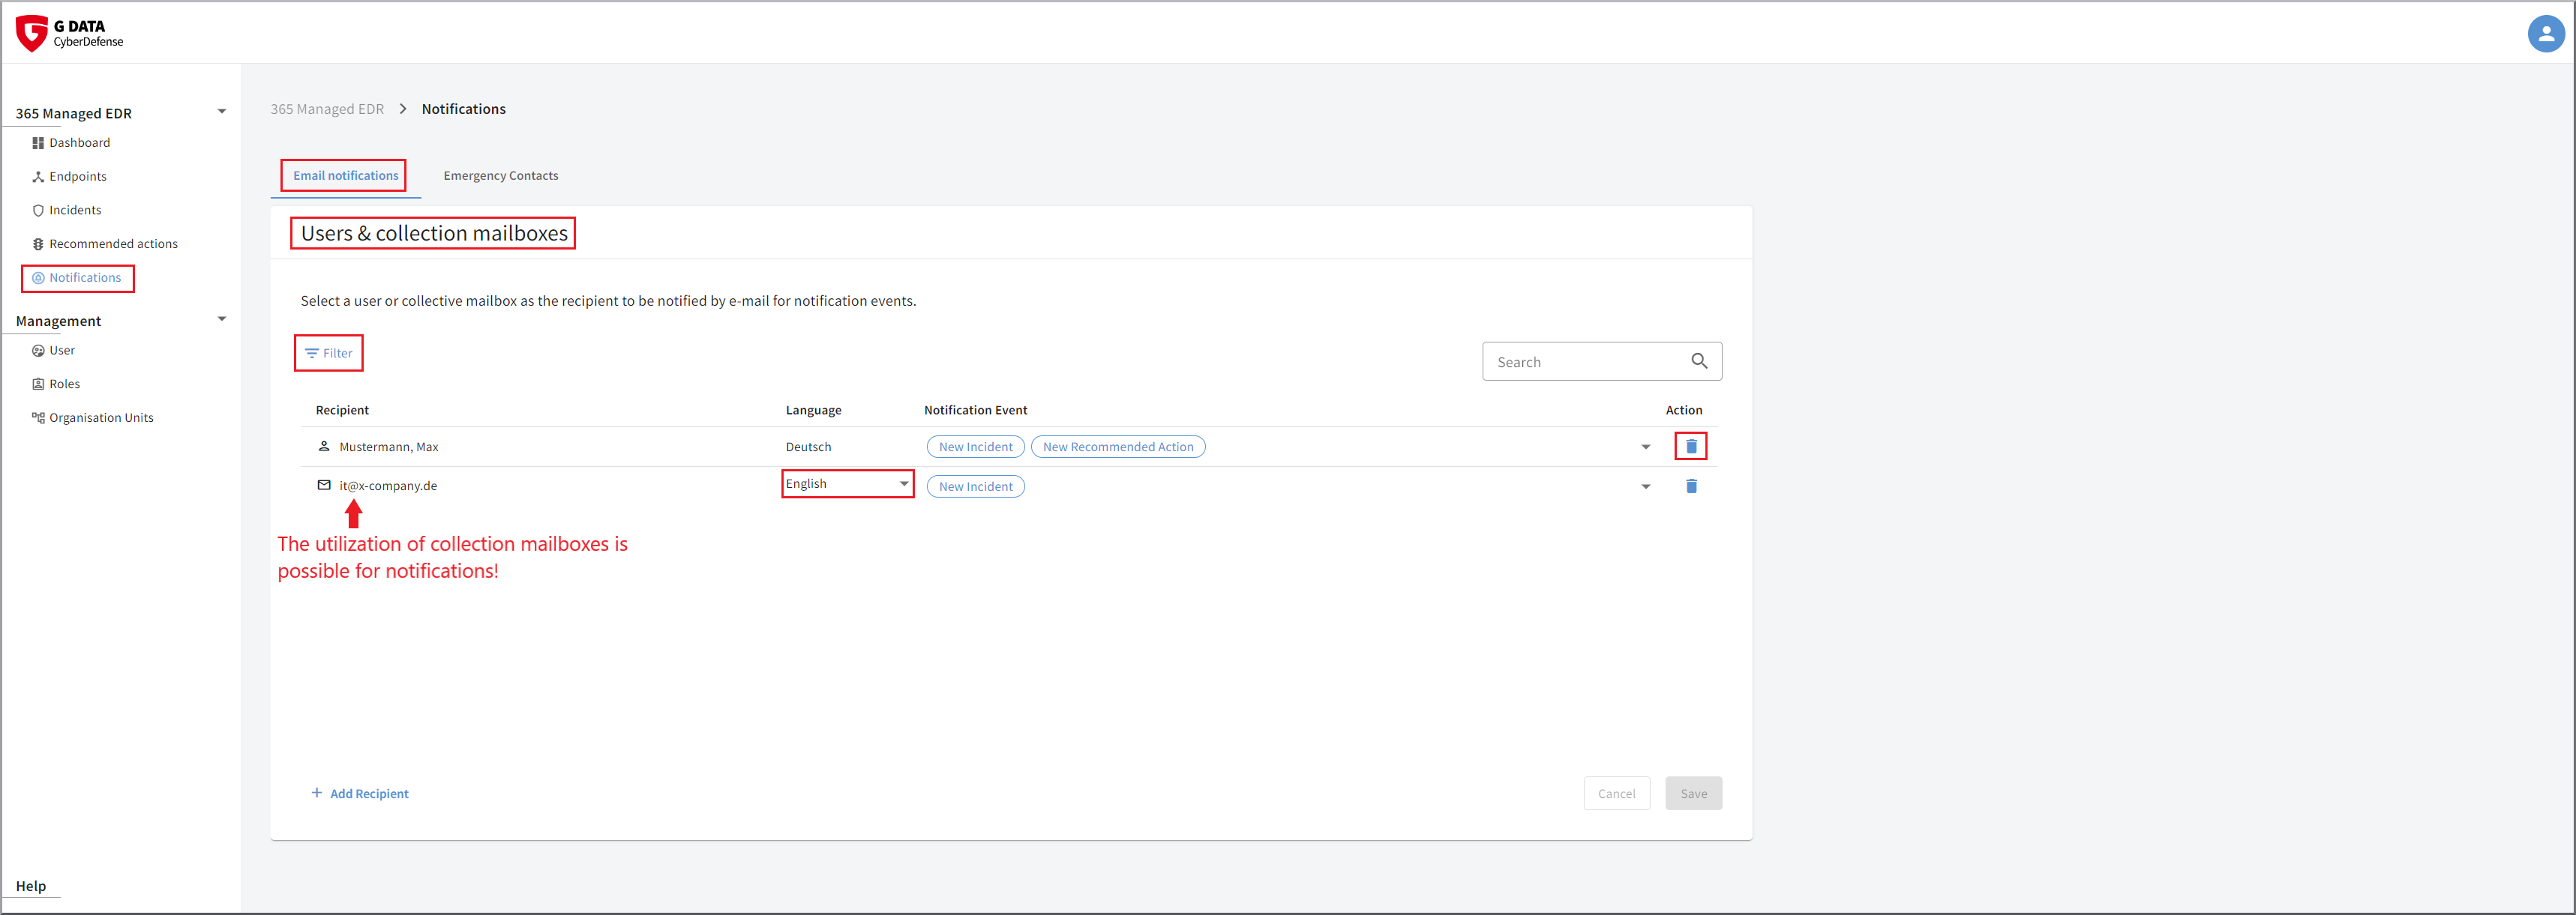2576x915 pixels.
Task: Open Endpoints from the sidebar
Action: coord(78,177)
